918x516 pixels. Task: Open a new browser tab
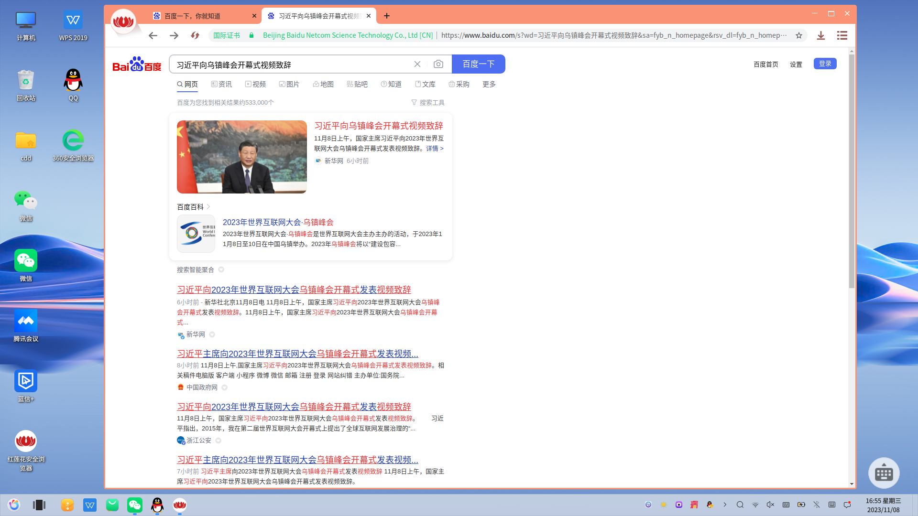click(x=387, y=16)
